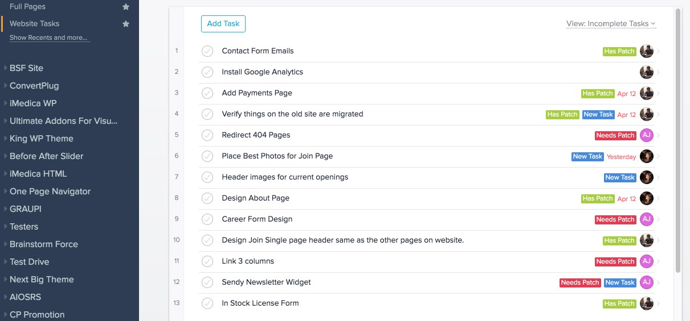Mark Contact Form Emails task complete

click(x=207, y=51)
